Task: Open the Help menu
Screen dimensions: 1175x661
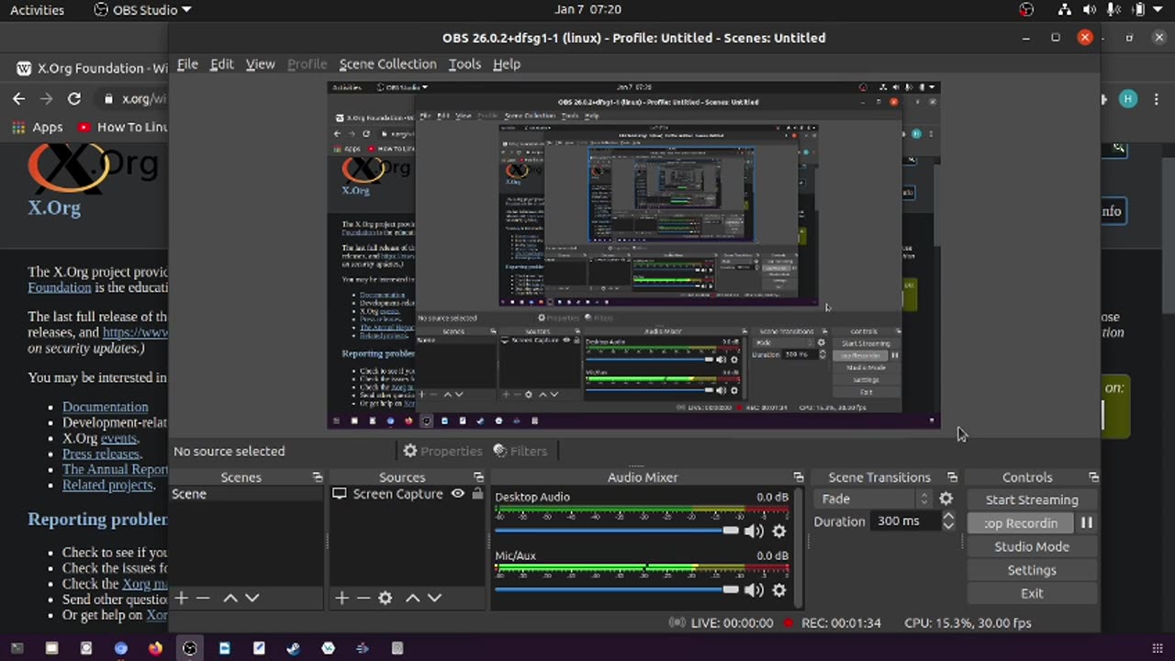Action: coord(507,64)
